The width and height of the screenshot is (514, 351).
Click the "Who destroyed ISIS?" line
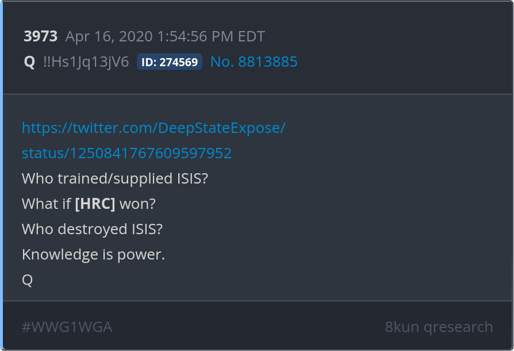[x=92, y=229]
